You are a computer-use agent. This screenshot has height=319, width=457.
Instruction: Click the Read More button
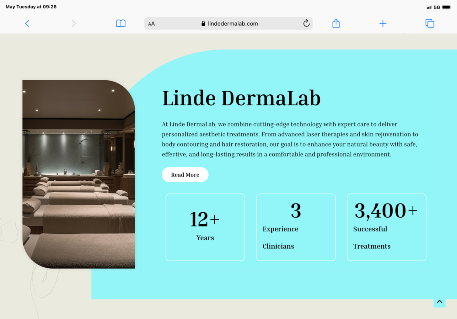point(185,175)
